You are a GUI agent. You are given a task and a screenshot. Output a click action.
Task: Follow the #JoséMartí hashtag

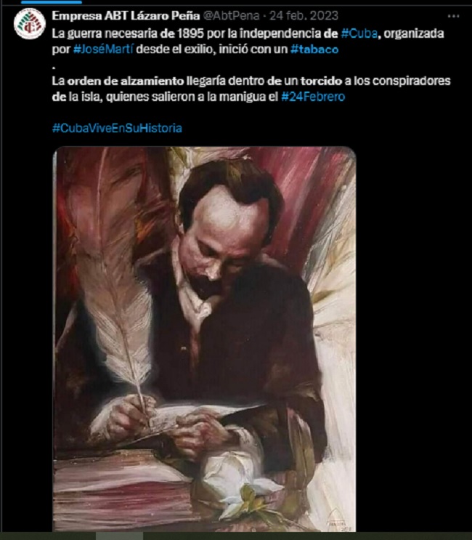(x=103, y=49)
